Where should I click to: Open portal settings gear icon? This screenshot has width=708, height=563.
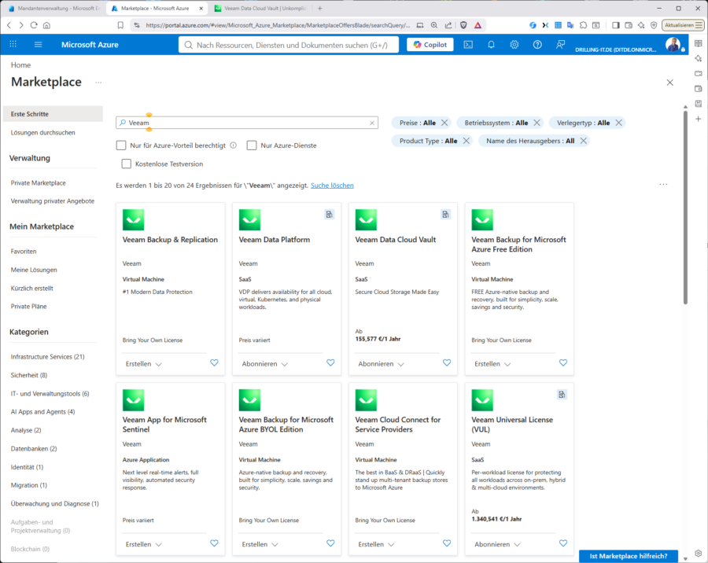point(514,44)
